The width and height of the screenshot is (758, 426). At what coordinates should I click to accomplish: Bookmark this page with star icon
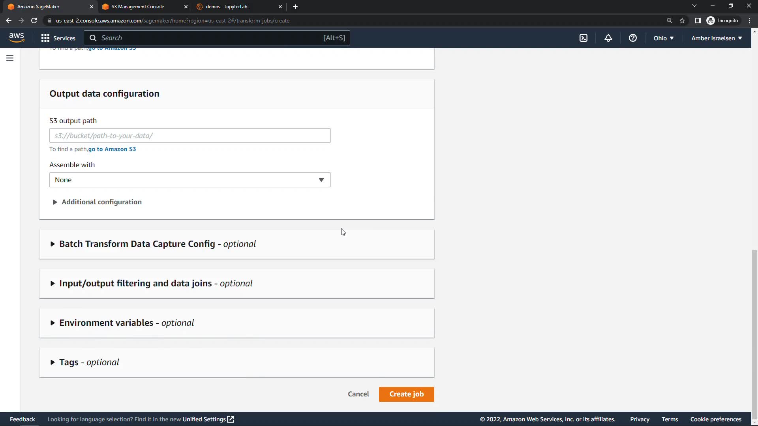tap(682, 21)
